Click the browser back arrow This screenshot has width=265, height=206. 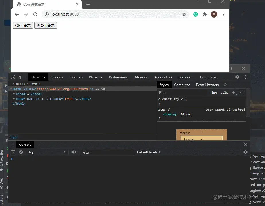[x=17, y=14]
